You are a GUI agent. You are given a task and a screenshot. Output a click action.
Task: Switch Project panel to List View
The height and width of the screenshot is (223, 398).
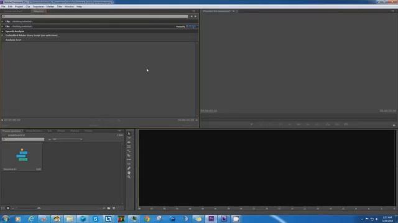click(x=2, y=208)
